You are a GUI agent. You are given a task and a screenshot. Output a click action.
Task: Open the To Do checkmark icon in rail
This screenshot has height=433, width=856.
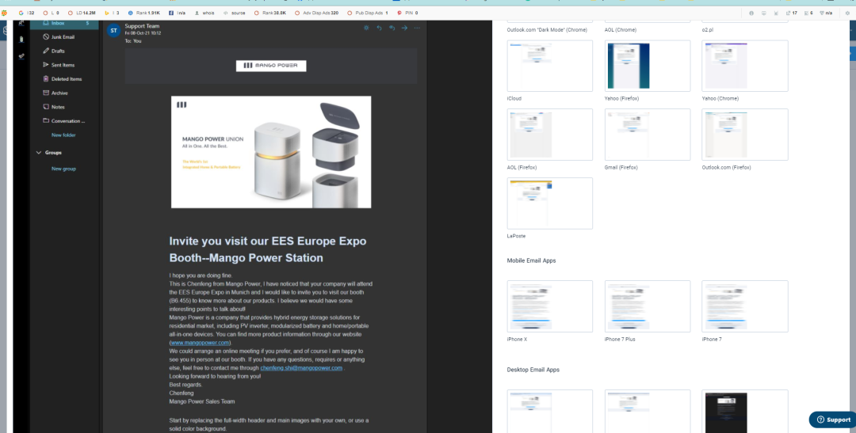tap(21, 55)
